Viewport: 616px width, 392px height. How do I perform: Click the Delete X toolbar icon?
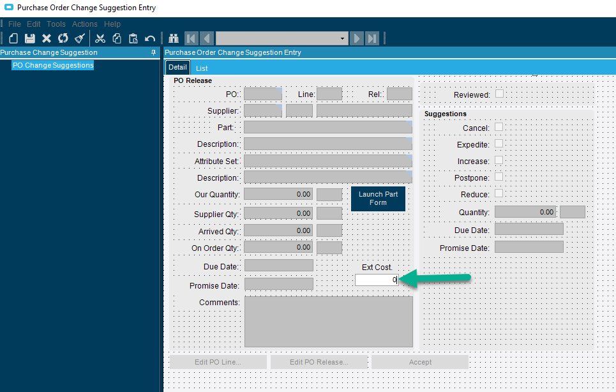[47, 38]
